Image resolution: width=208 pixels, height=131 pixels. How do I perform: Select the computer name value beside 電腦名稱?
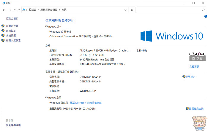point(90,77)
